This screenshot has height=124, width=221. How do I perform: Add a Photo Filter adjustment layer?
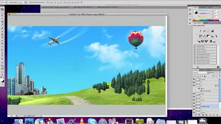(212, 36)
